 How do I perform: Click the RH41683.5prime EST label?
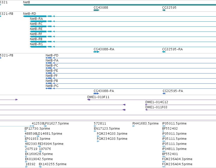145,124
